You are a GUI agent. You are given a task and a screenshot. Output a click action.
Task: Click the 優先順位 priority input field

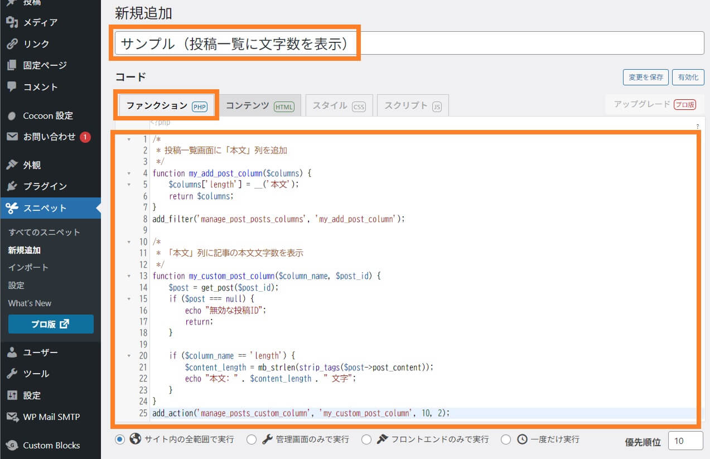tap(685, 440)
